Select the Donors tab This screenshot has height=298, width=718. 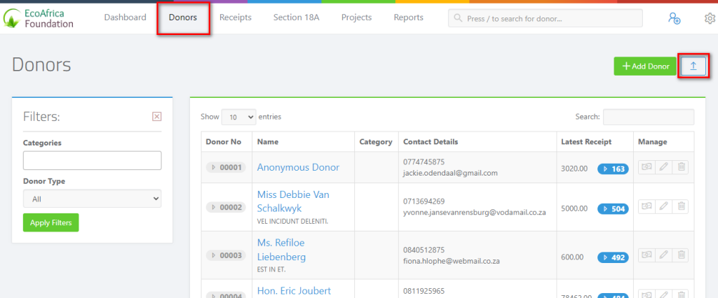tap(183, 17)
